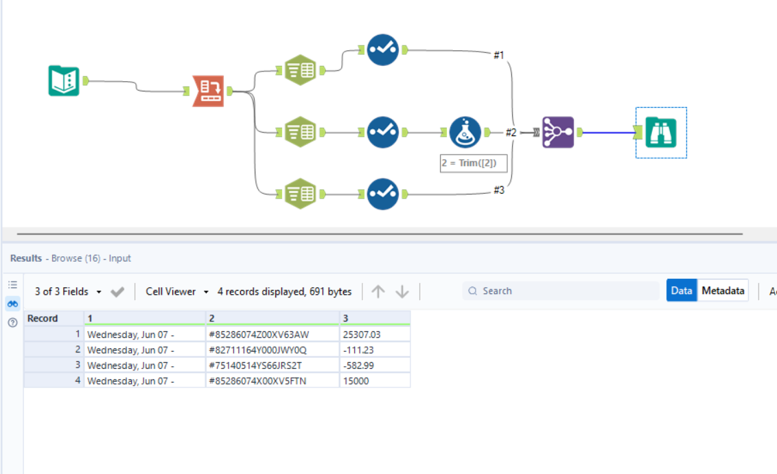Open the Browse tool at the workflow end
Image resolution: width=777 pixels, height=474 pixels.
[x=660, y=132]
